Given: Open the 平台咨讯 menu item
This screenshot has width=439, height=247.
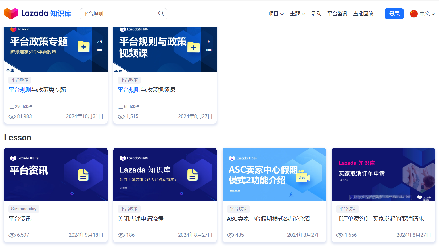Looking at the screenshot, I should [x=337, y=14].
